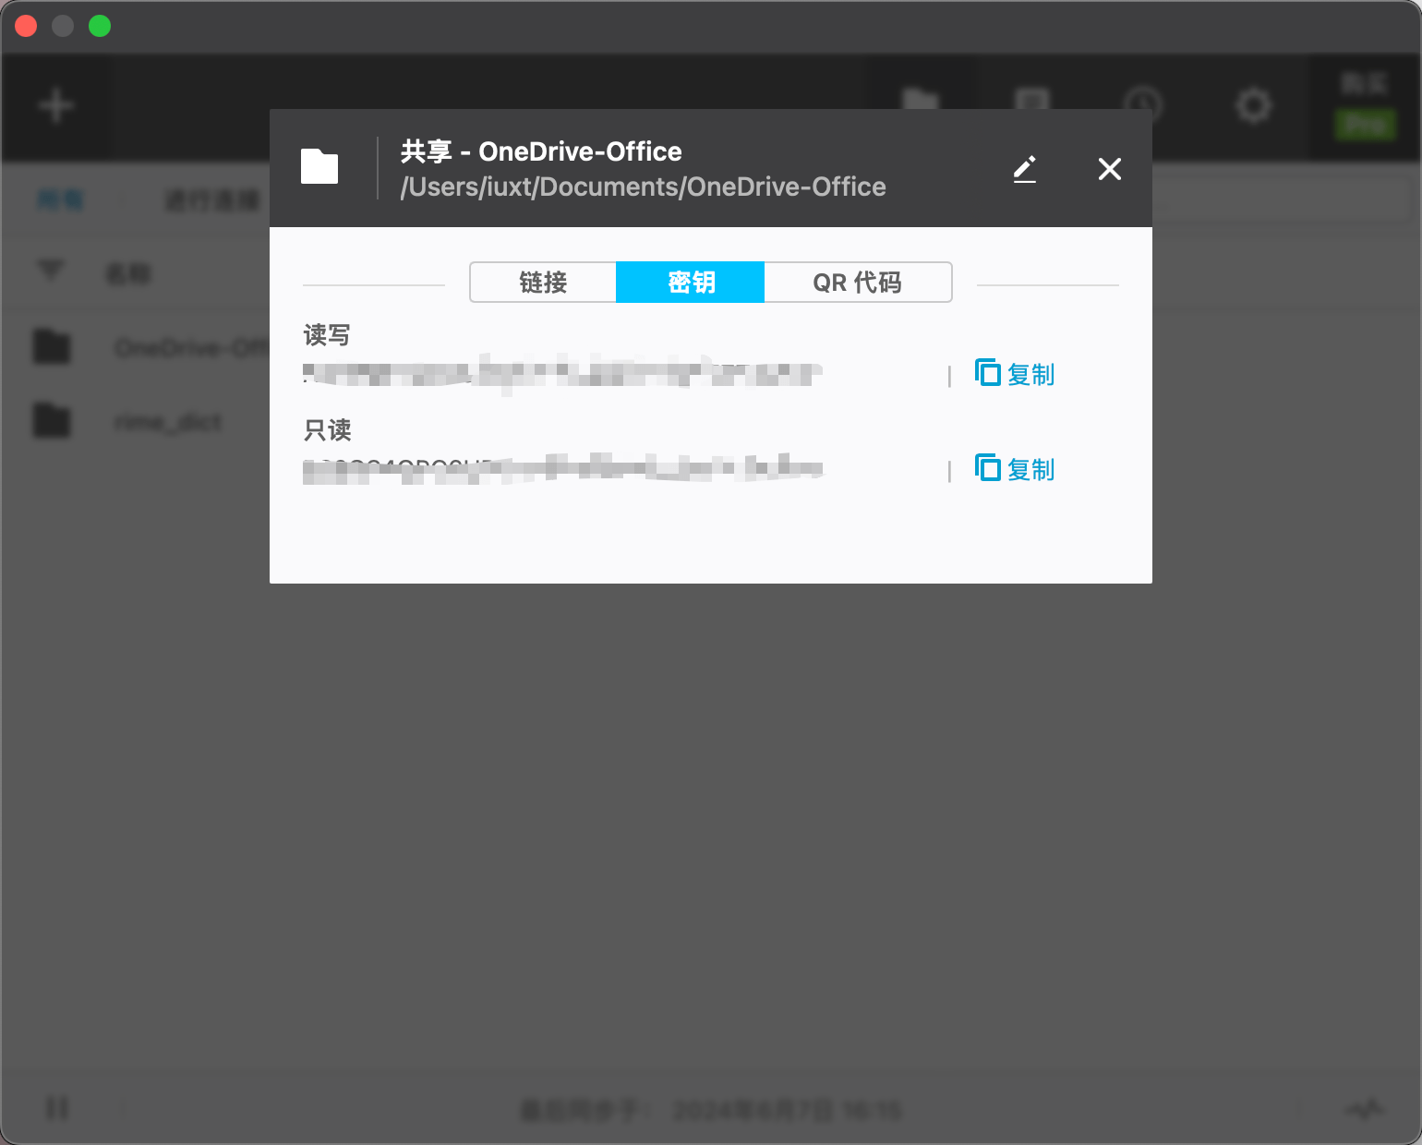Switch to the 链接 tab
The height and width of the screenshot is (1145, 1422).
(x=543, y=283)
